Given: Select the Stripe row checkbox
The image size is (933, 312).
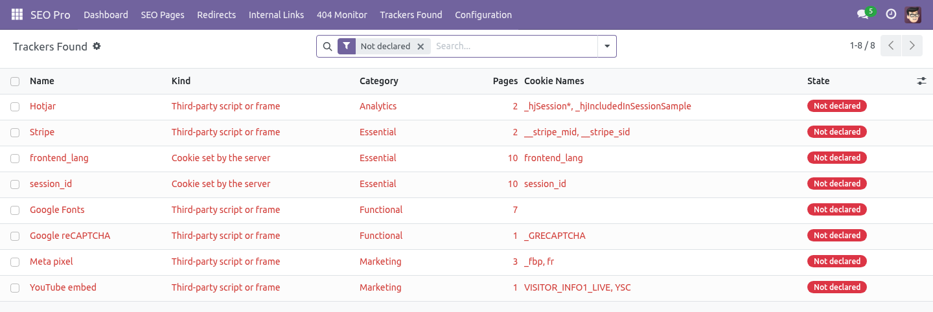Looking at the screenshot, I should point(15,132).
